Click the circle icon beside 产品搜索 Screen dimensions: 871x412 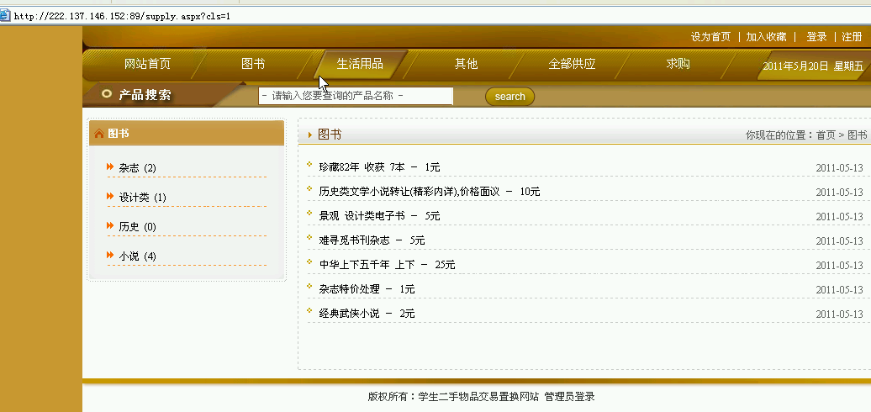click(x=107, y=94)
